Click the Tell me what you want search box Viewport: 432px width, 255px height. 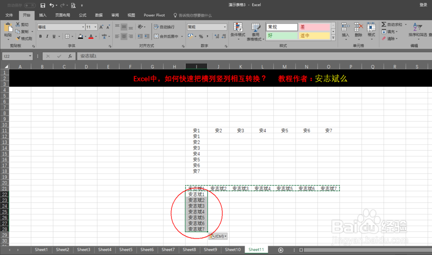[x=193, y=16]
